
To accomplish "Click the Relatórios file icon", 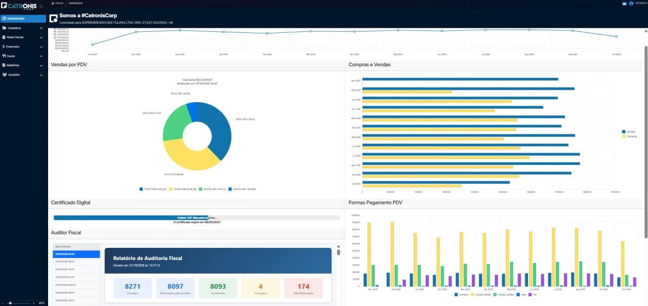I will (4, 65).
